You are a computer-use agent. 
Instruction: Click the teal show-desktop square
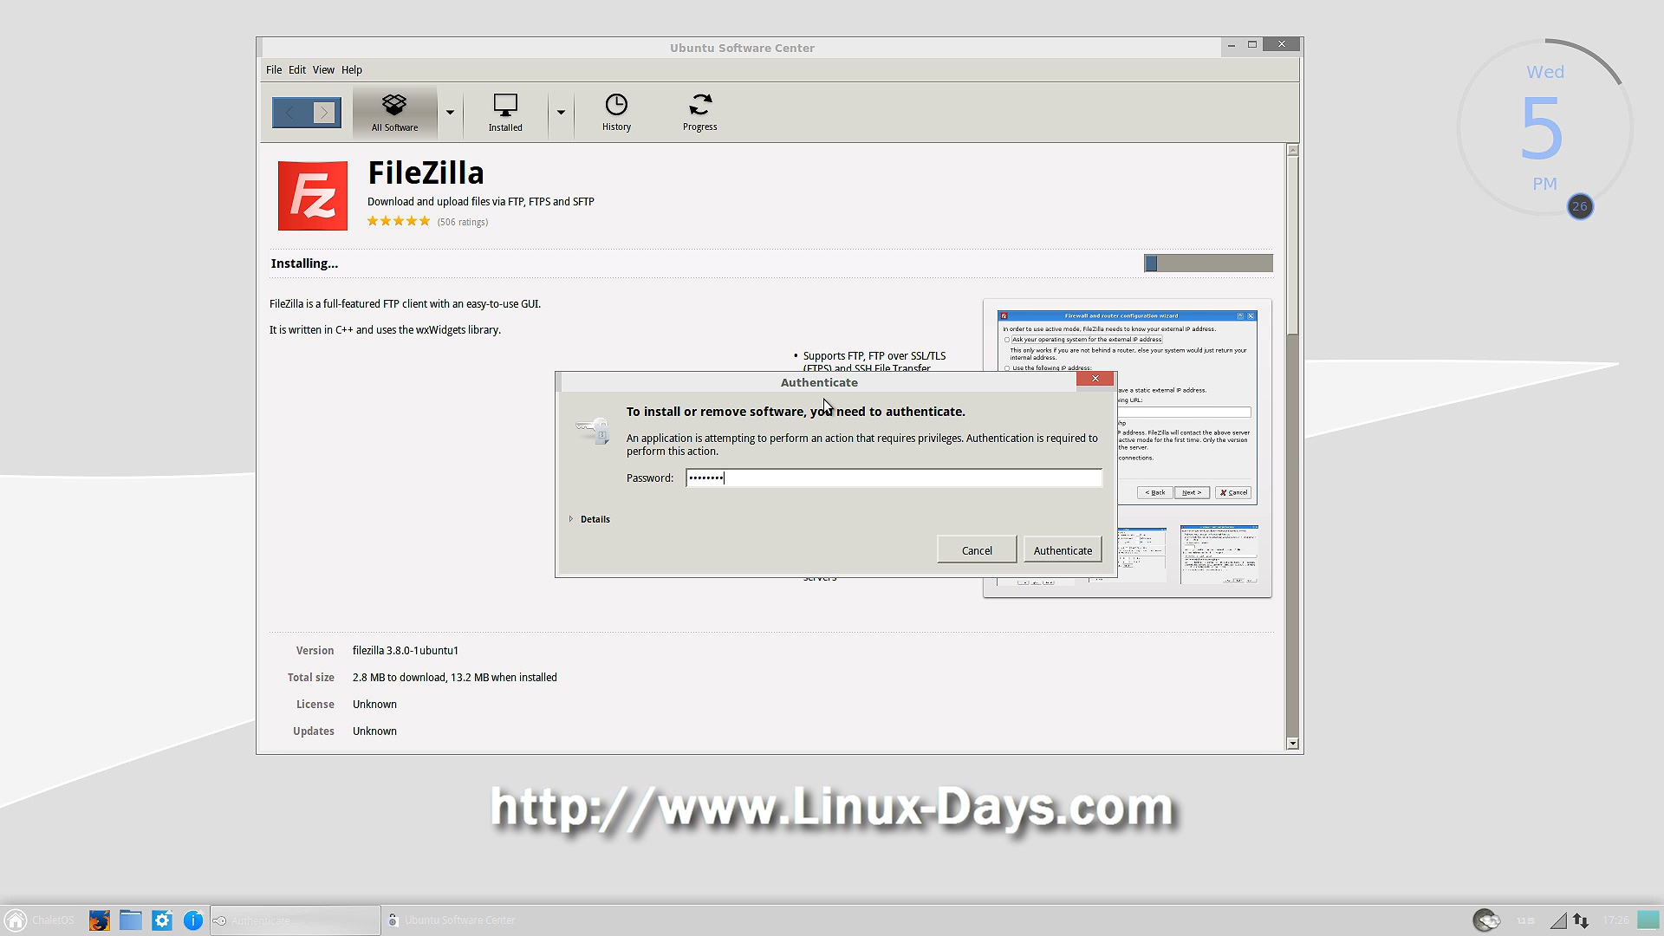(x=1648, y=920)
